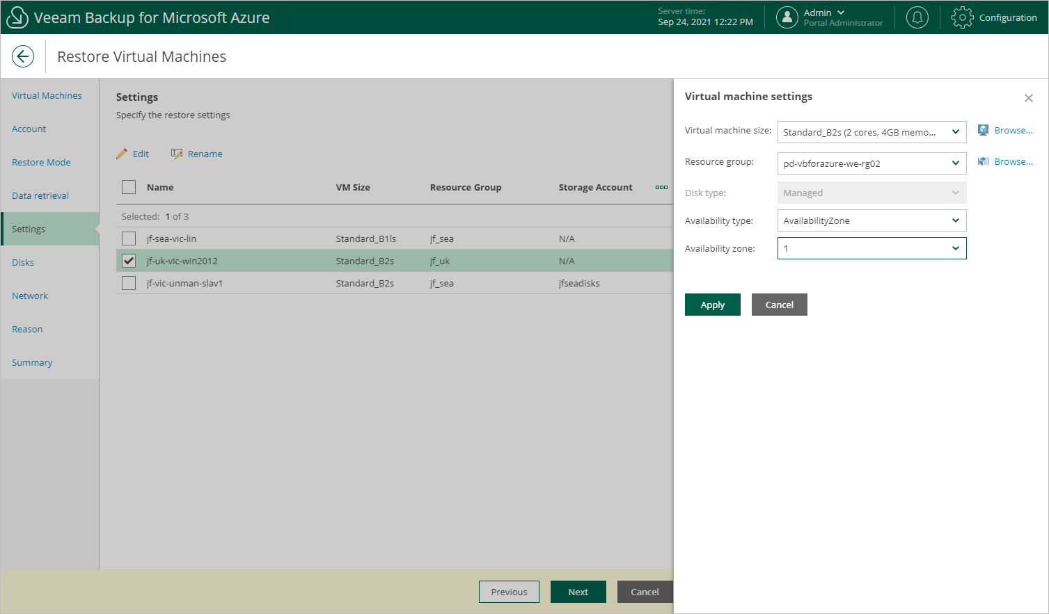Go to the Summary step
Screen dimensions: 1049x614
click(32, 362)
